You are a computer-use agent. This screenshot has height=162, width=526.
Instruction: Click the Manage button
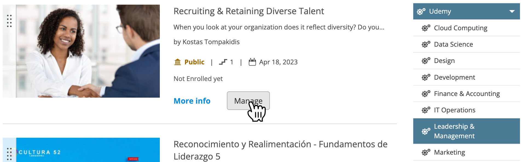click(x=248, y=101)
